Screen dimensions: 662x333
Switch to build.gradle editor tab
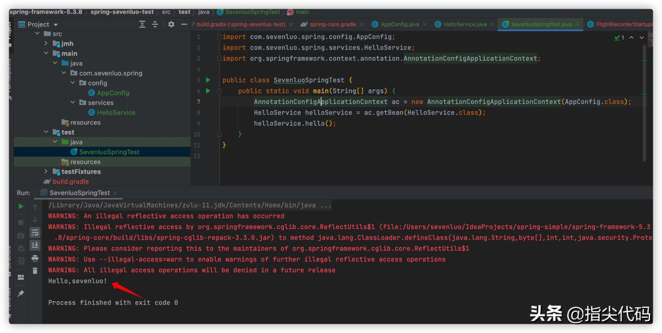(241, 24)
